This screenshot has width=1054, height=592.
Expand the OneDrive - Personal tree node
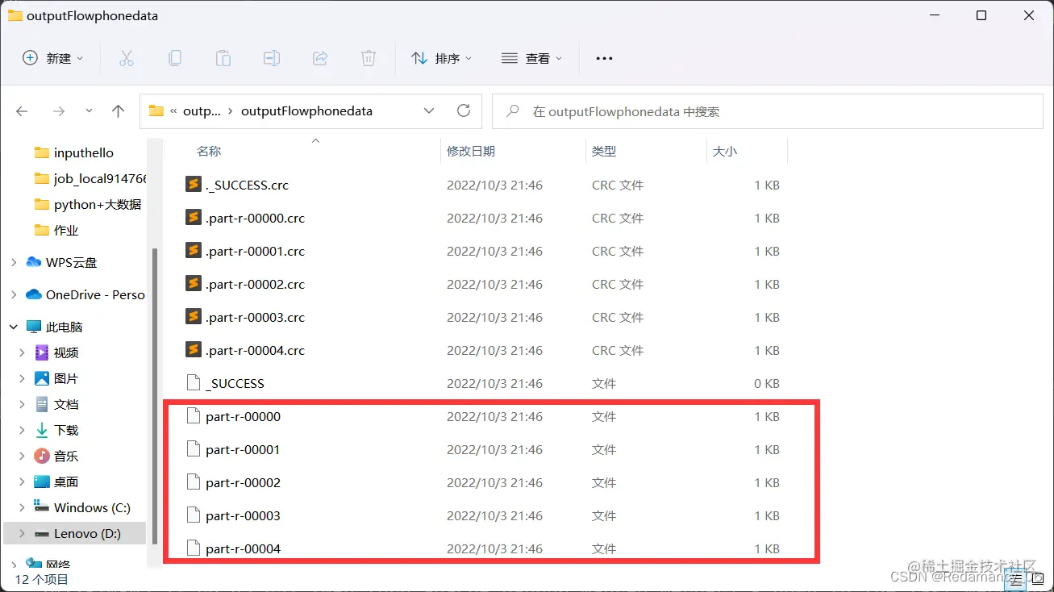(x=14, y=294)
